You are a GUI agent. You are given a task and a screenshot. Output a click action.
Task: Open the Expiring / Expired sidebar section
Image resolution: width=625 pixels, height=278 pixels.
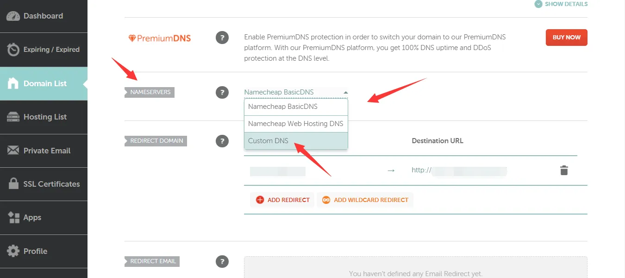tap(51, 50)
